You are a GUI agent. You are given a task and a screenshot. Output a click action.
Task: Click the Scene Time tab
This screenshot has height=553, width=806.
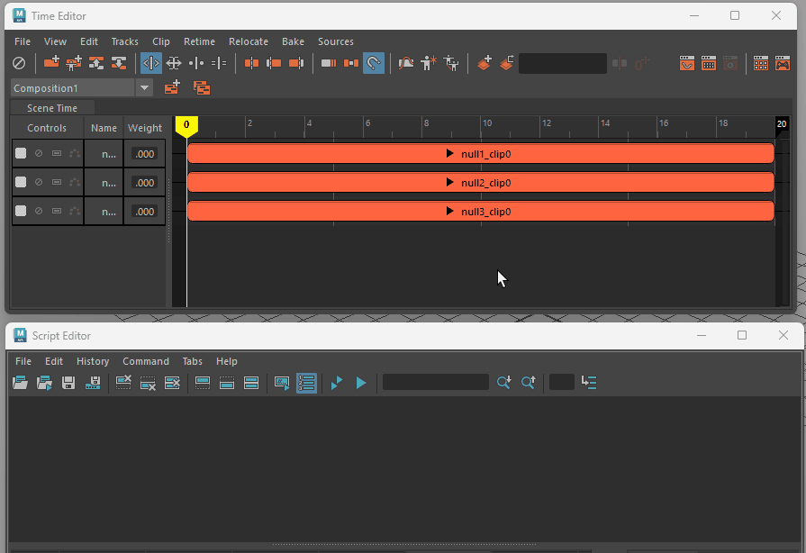tap(52, 108)
